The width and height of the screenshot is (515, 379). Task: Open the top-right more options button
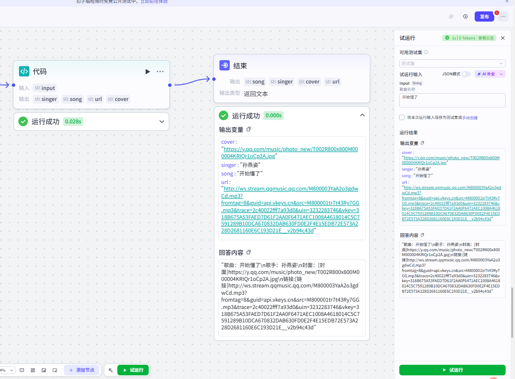coord(504,17)
